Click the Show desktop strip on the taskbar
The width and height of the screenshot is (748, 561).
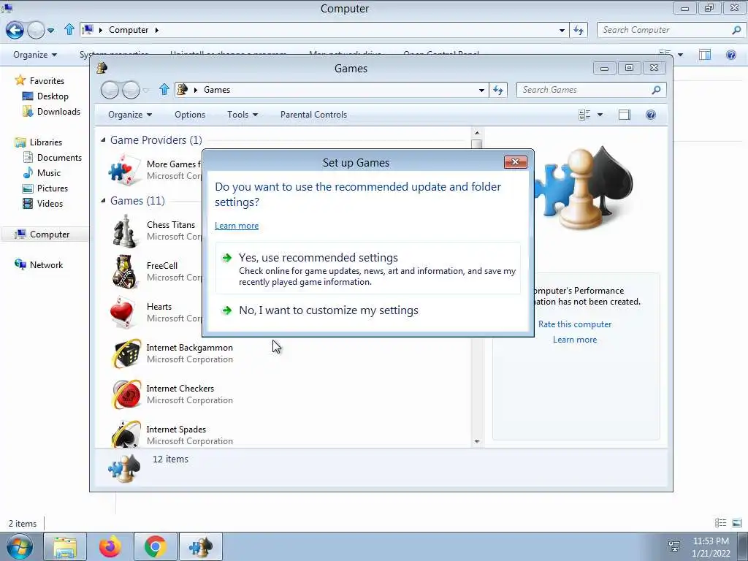tap(743, 546)
